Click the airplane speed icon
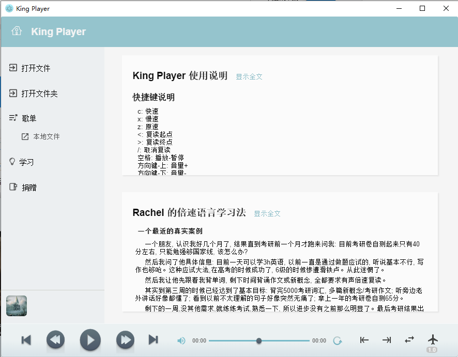The image size is (458, 357). point(433,339)
